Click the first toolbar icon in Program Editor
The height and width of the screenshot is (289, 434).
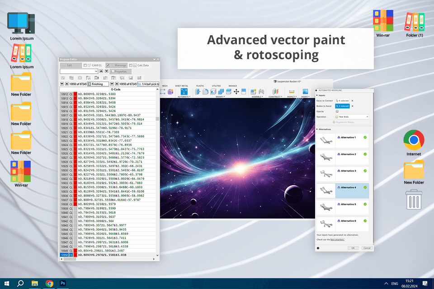63,78
